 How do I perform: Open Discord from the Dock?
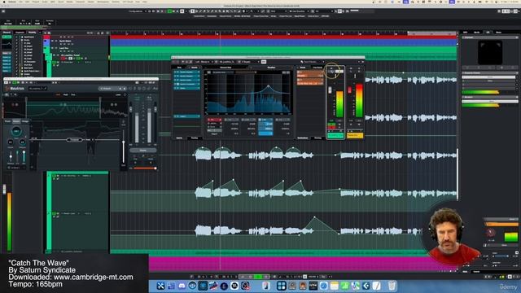click(x=182, y=286)
